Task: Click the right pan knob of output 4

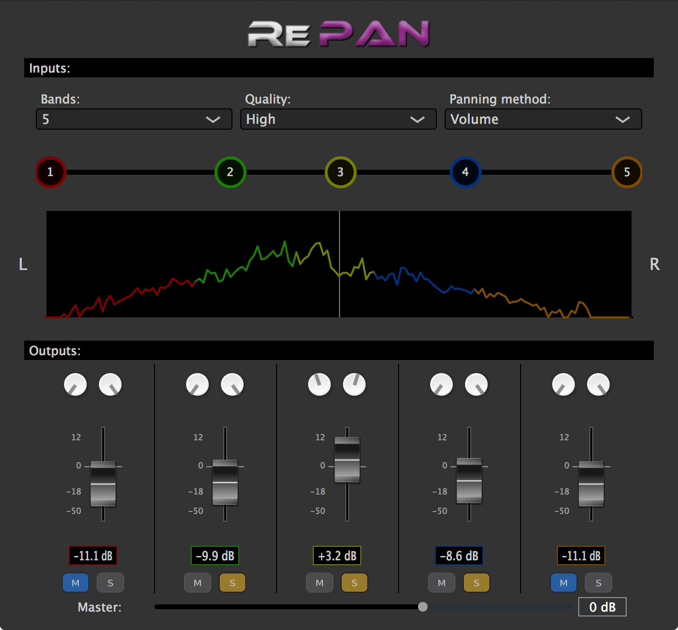Action: 477,385
